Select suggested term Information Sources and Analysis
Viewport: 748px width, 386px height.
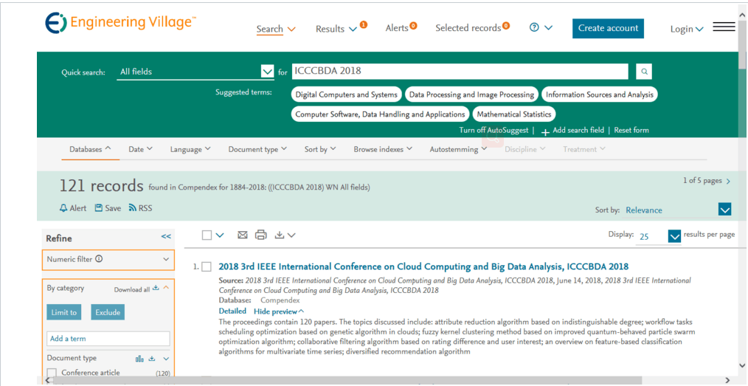tap(600, 94)
